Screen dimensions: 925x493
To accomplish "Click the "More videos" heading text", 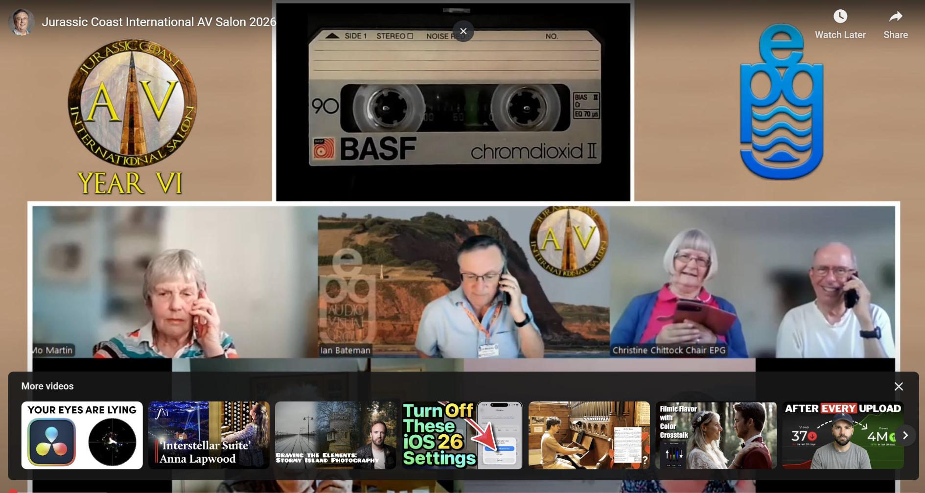I will click(47, 386).
